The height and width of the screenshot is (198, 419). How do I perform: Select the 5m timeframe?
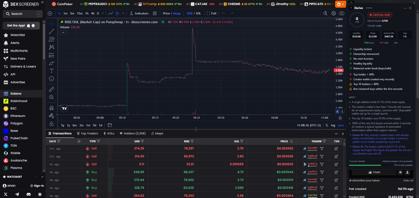pyautogui.click(x=72, y=13)
